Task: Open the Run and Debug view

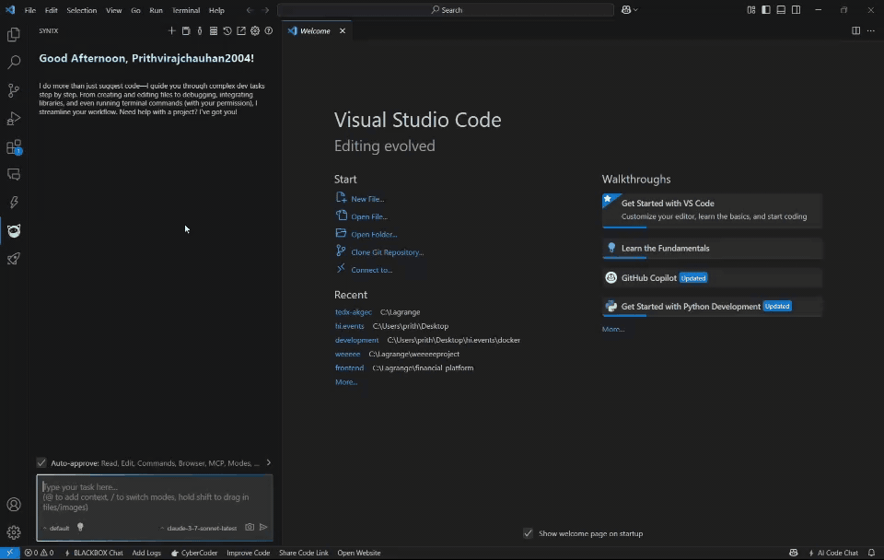Action: click(x=14, y=119)
